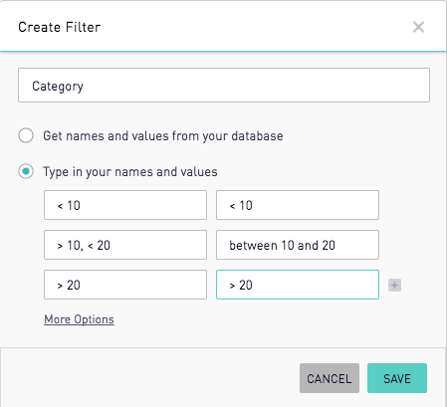Click the CANCEL button
The height and width of the screenshot is (407, 447).
pyautogui.click(x=330, y=378)
